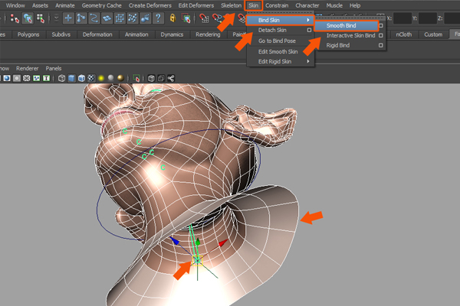Select deformation objects mask icon
Screen dimensions: 460x306
coord(120,18)
